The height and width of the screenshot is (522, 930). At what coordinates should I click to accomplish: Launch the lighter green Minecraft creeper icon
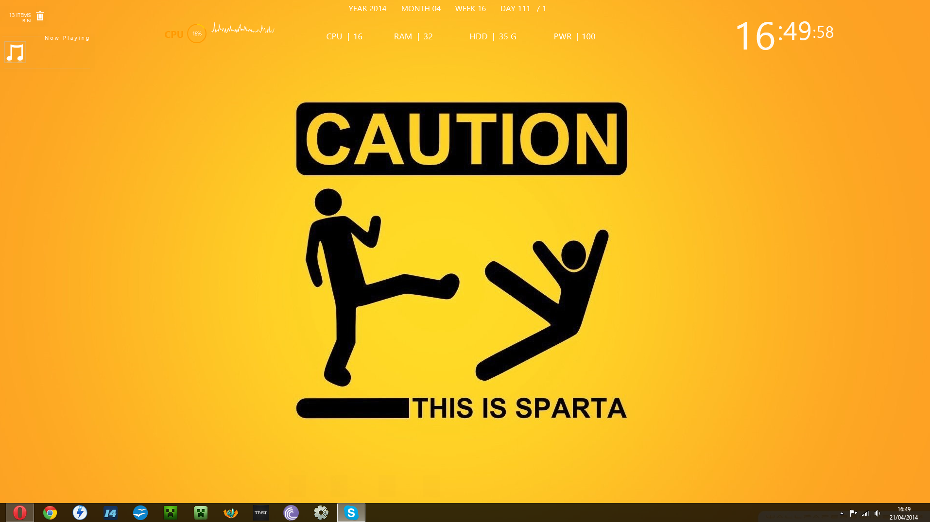click(x=201, y=513)
